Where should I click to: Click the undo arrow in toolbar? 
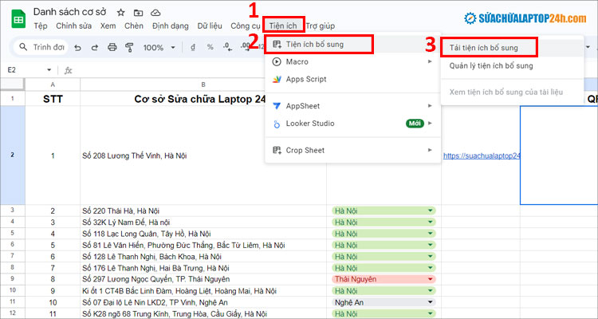pyautogui.click(x=78, y=48)
